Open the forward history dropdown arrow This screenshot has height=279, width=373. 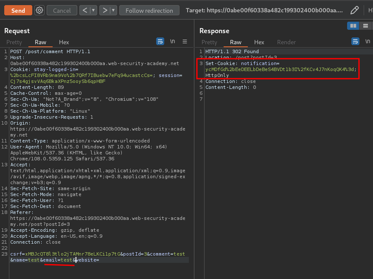113,10
